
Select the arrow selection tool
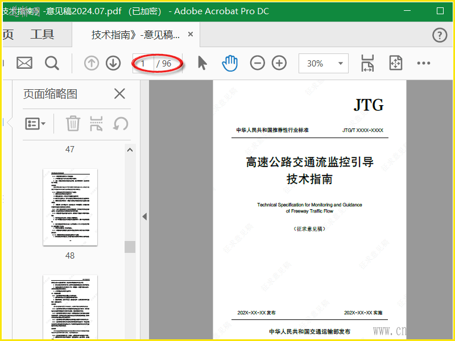tap(202, 63)
